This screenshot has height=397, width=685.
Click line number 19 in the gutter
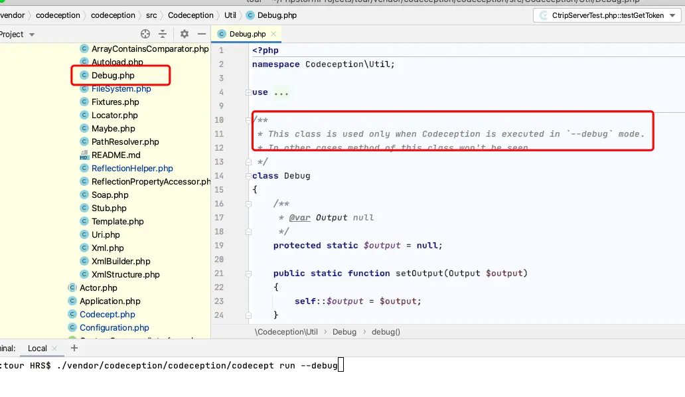219,246
